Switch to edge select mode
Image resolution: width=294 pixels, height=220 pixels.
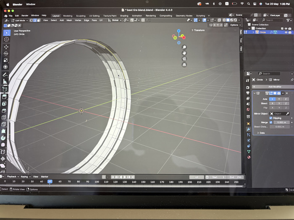coord(35,21)
